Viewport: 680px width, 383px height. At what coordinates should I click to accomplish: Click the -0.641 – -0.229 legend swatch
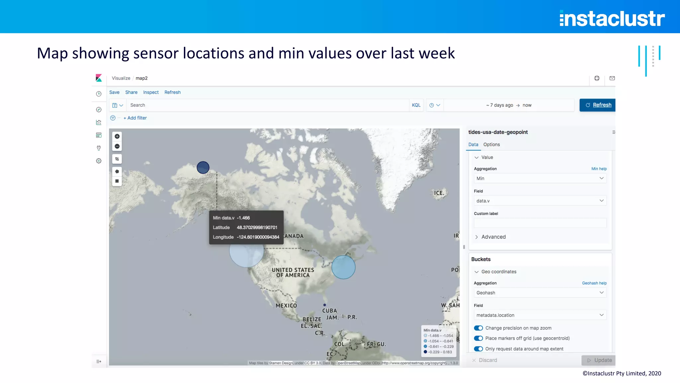425,346
